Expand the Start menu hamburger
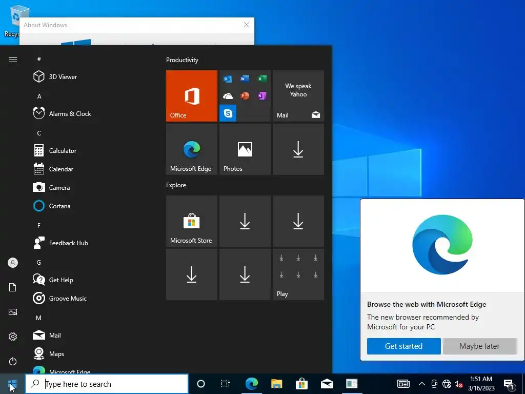525x394 pixels. pos(13,60)
